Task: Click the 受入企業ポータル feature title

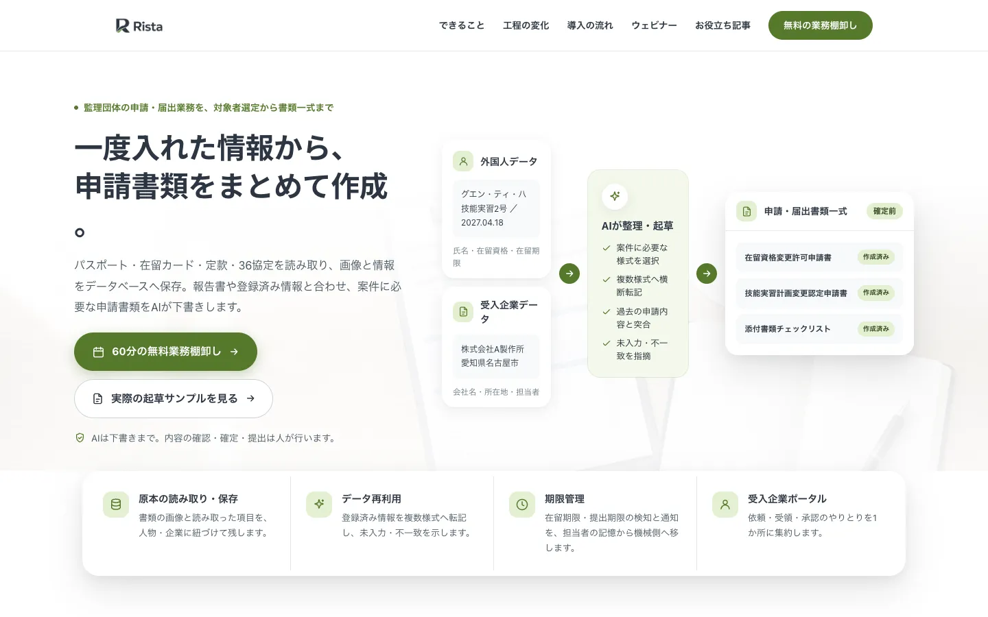Action: 787,499
